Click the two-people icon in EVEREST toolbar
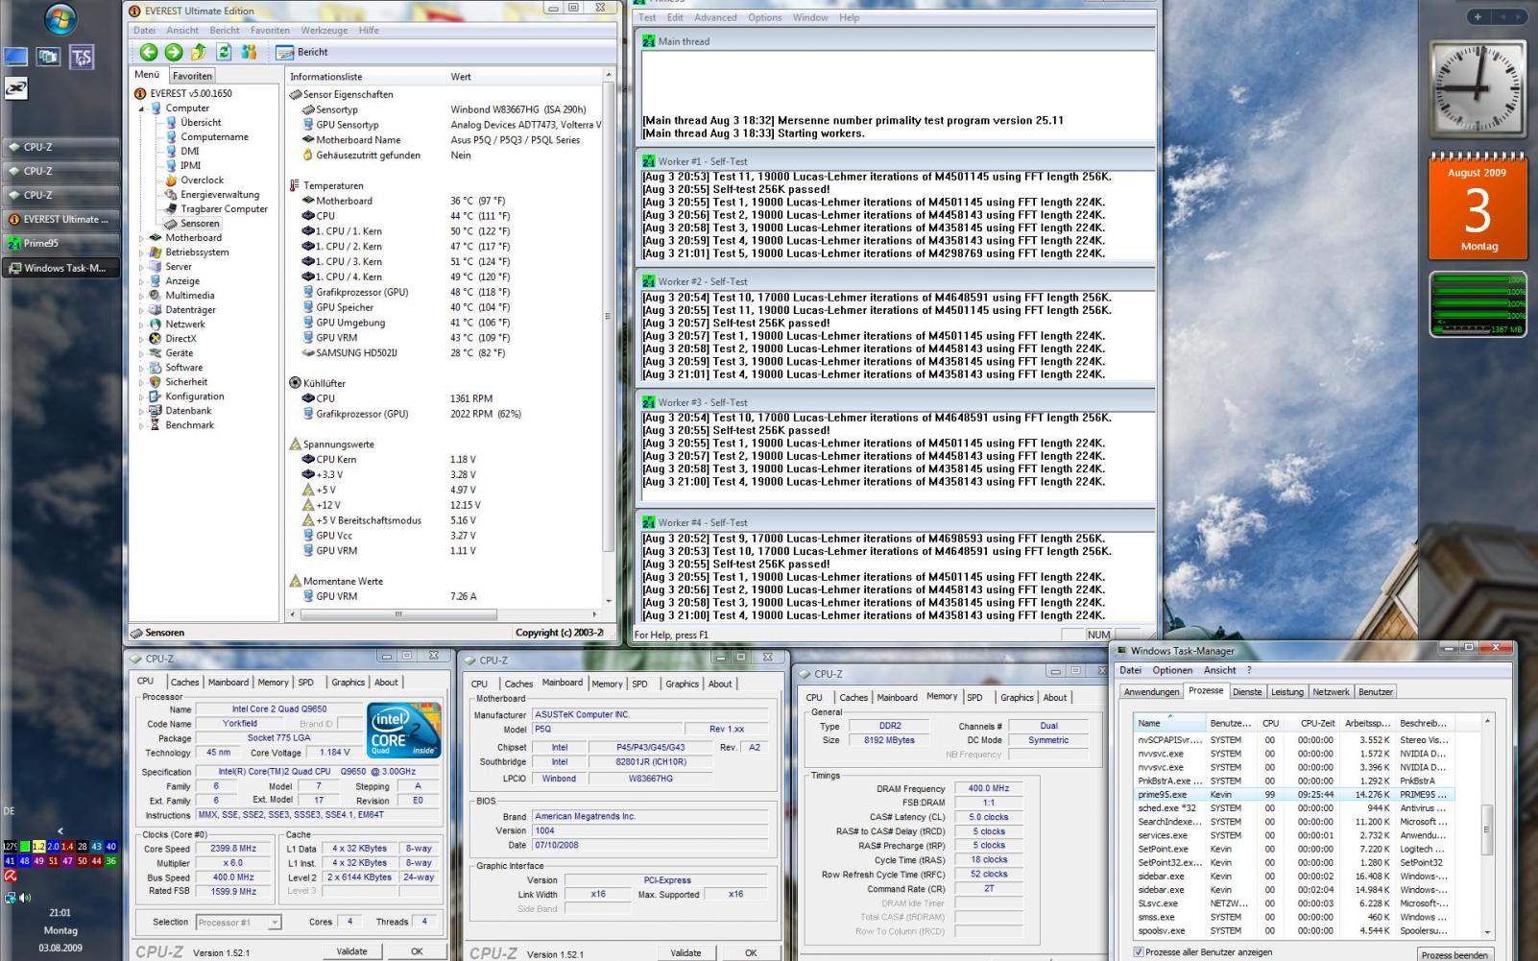The height and width of the screenshot is (961, 1538). [249, 53]
